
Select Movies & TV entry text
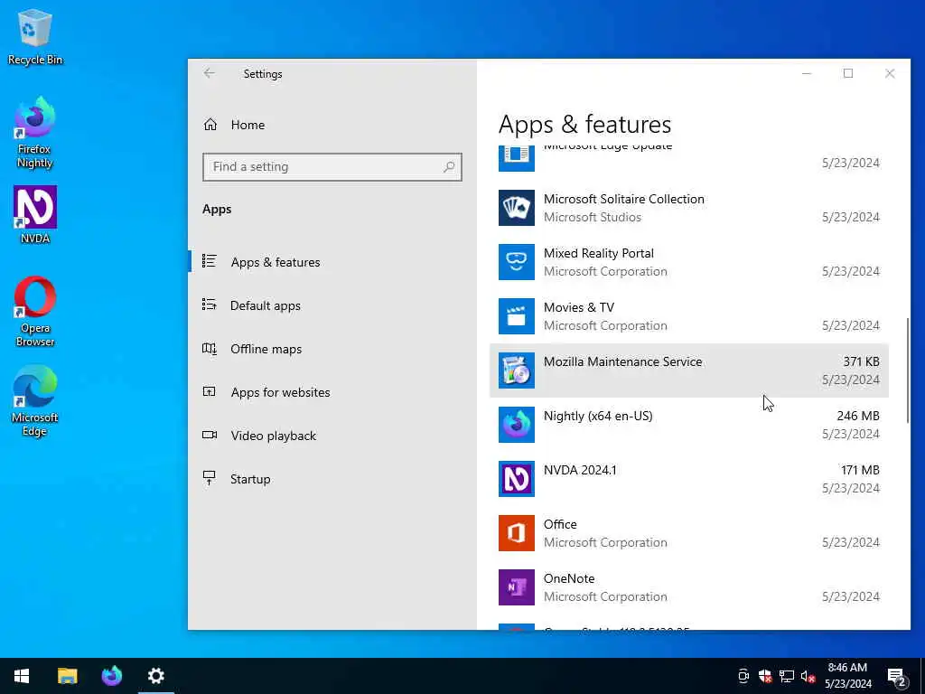coord(579,307)
